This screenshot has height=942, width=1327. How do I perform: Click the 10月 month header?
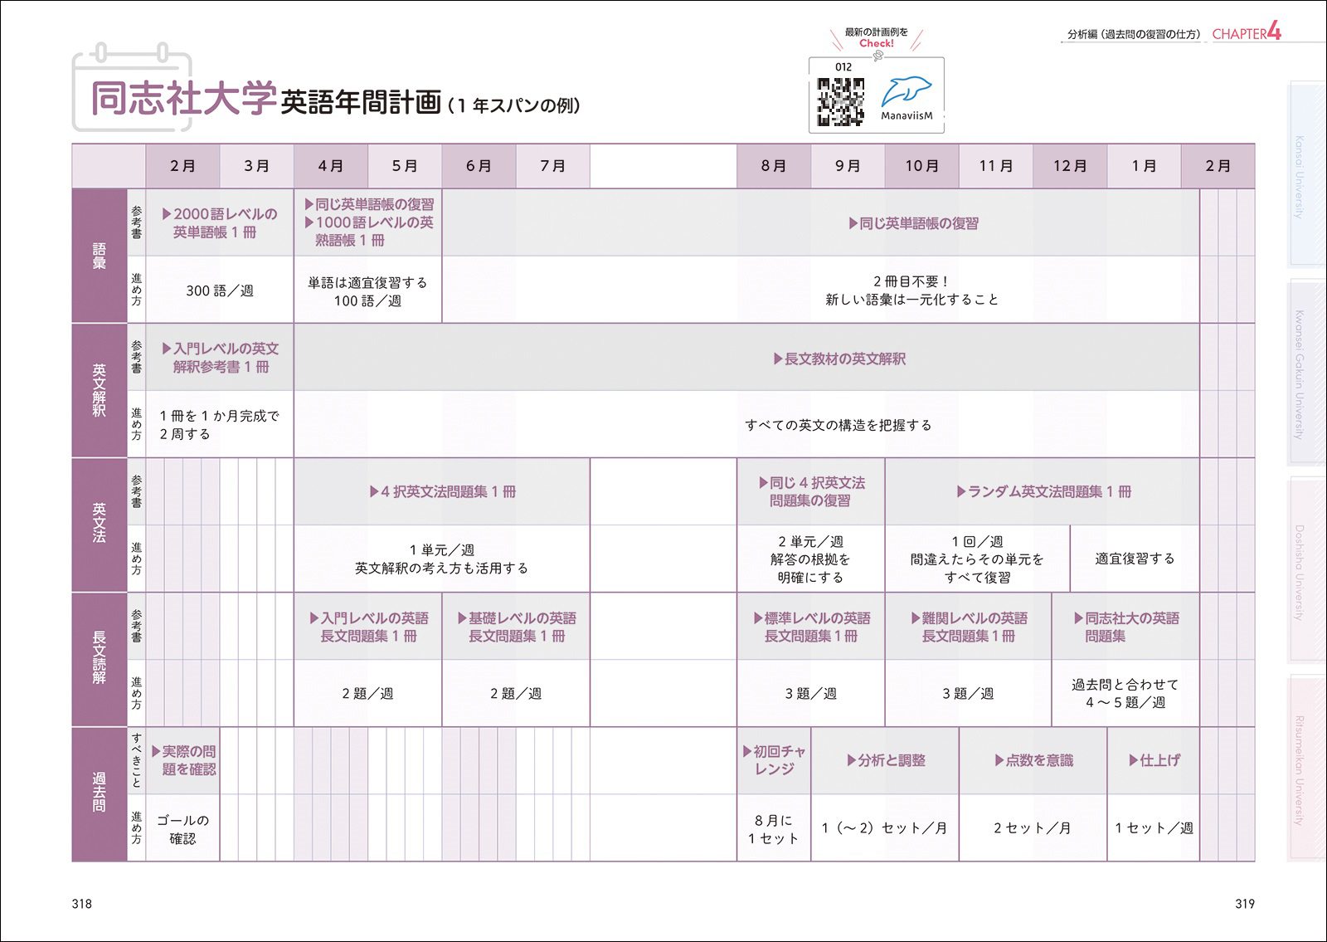pos(921,166)
